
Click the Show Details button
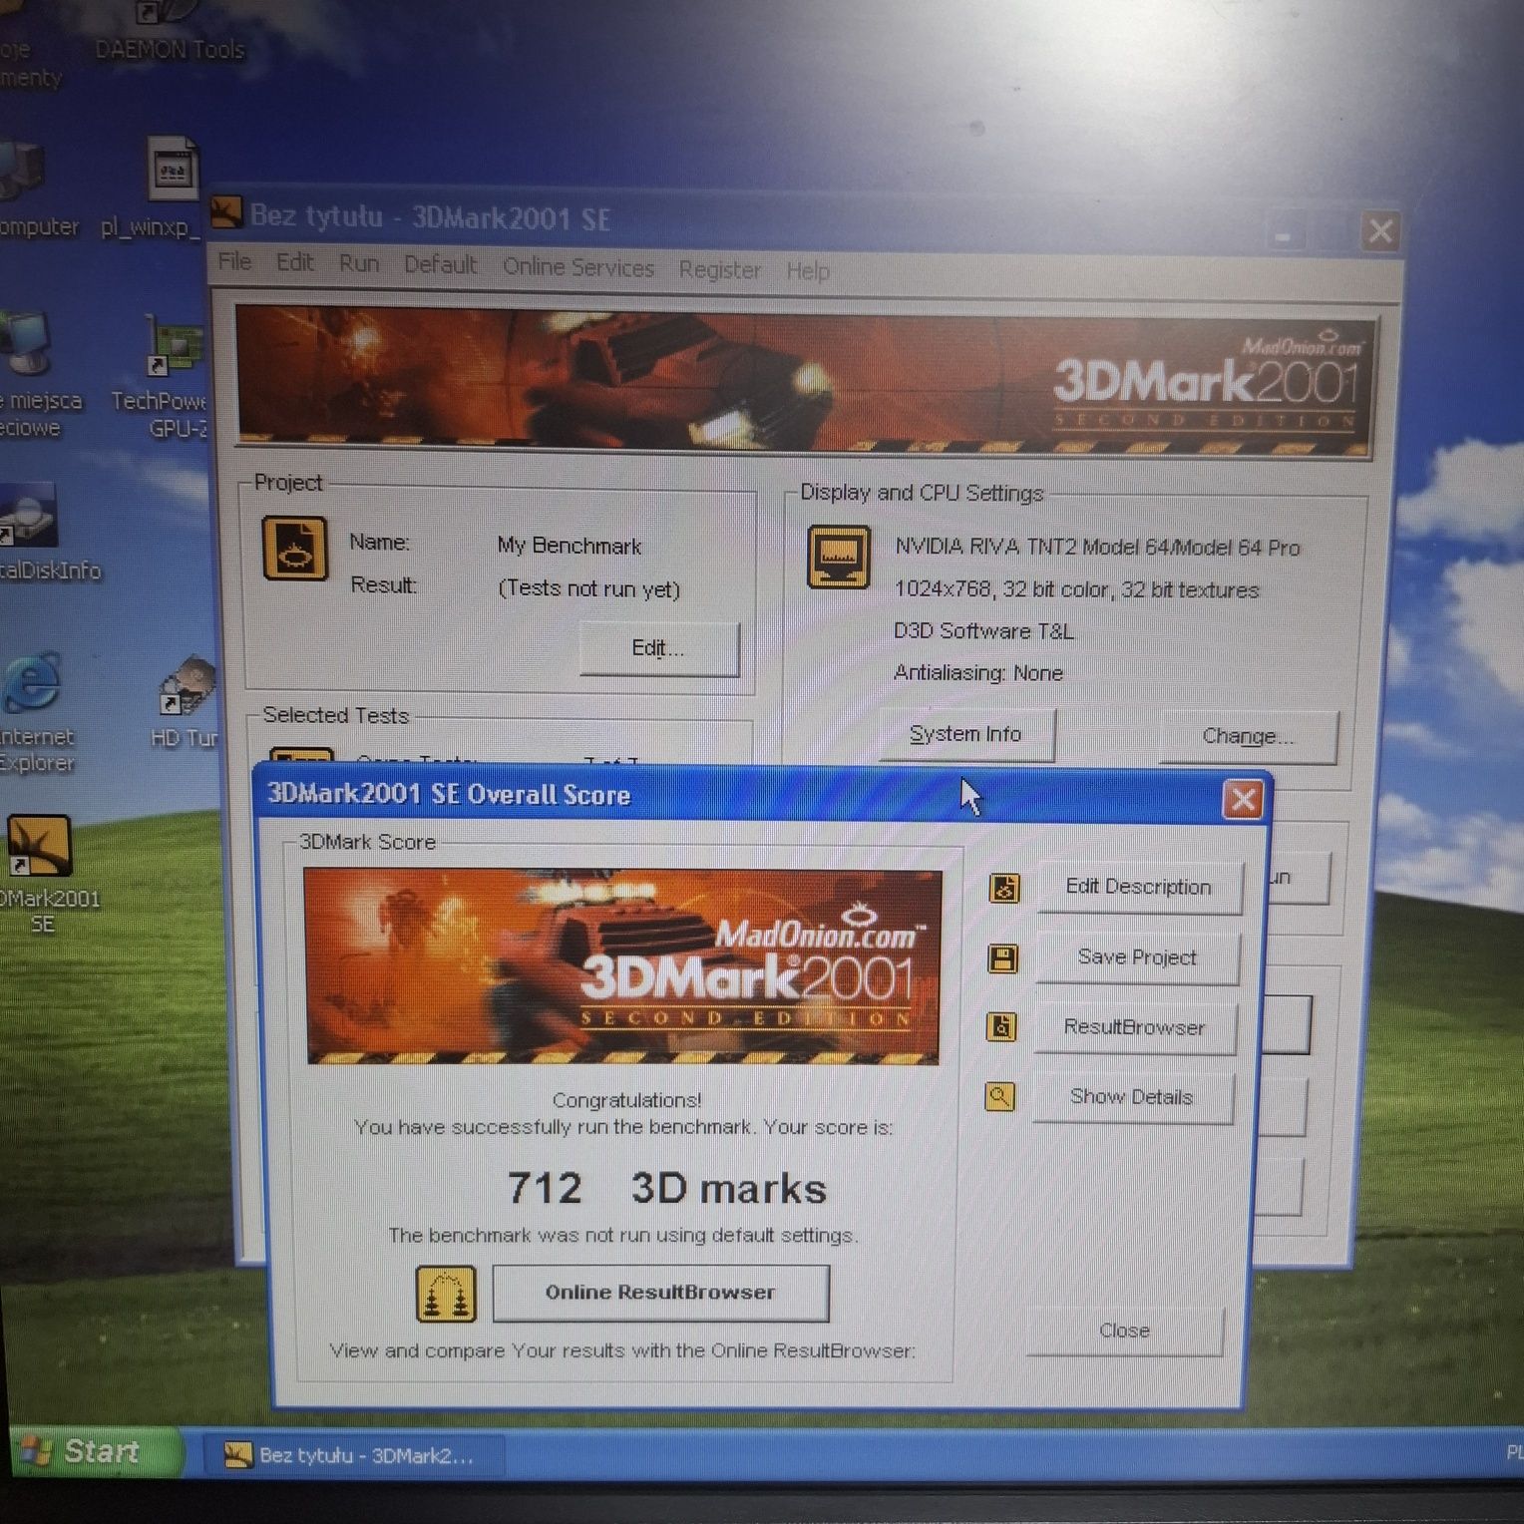(1132, 1097)
